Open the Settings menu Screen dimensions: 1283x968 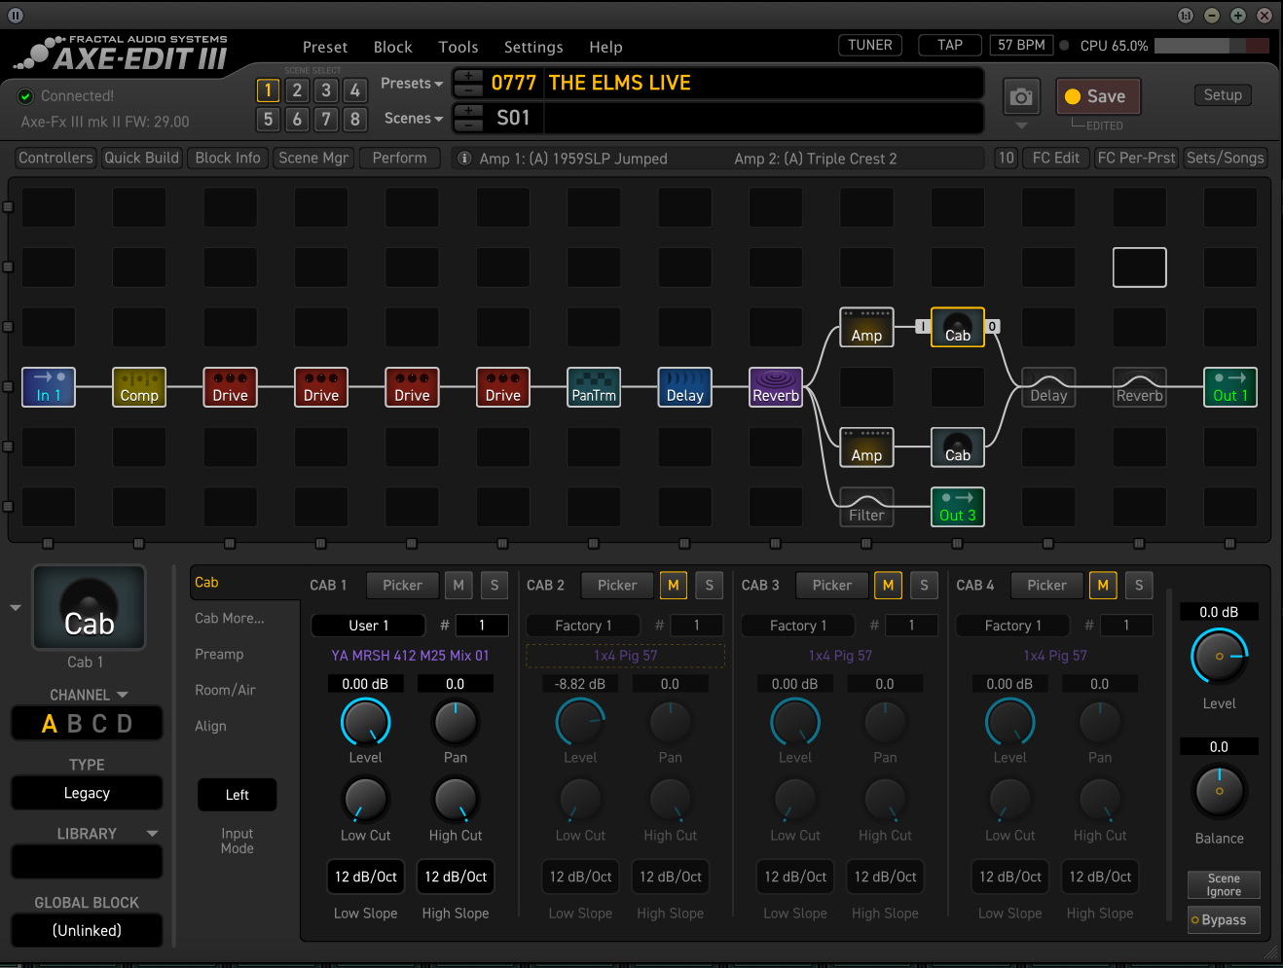click(533, 47)
